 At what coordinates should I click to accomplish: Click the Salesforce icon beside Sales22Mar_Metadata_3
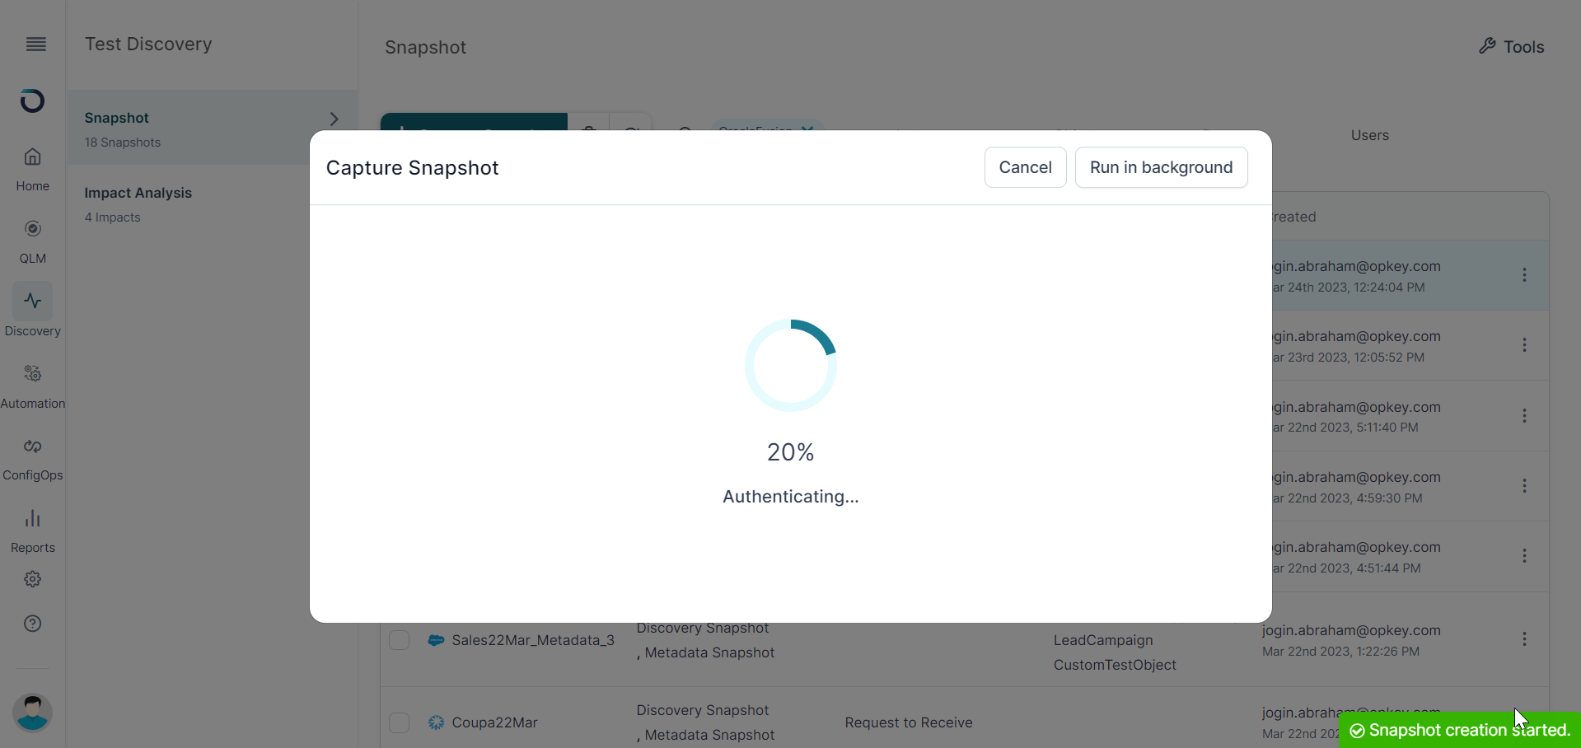[x=436, y=640]
